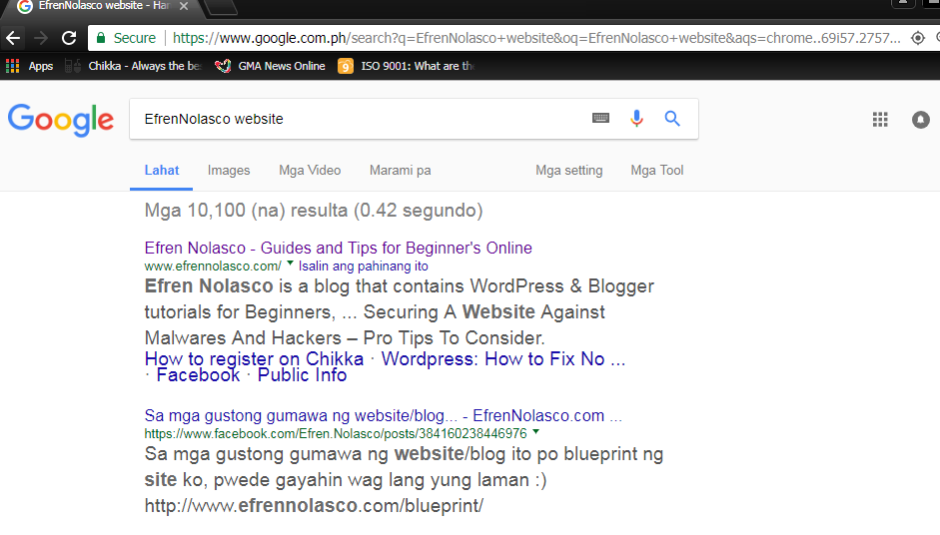This screenshot has height=535, width=940.
Task: Click the location target icon in address bar
Action: (x=917, y=38)
